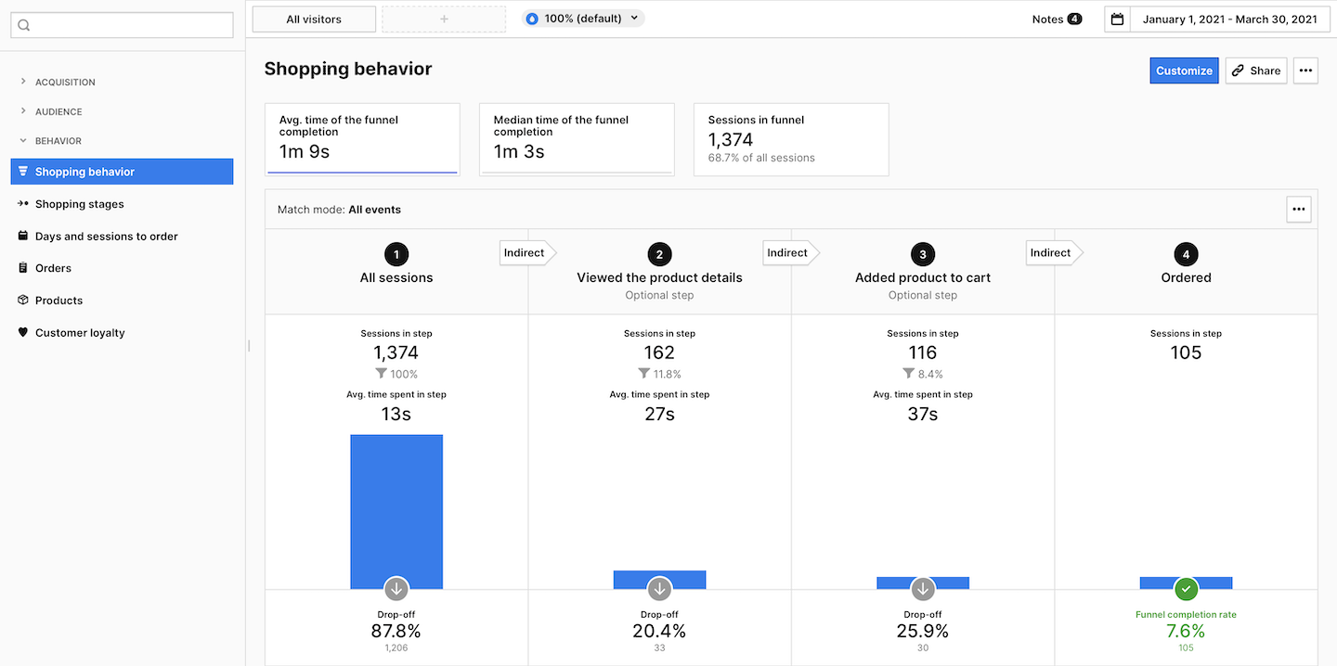This screenshot has height=666, width=1337.
Task: Expand the Audience section
Action: pyautogui.click(x=58, y=112)
